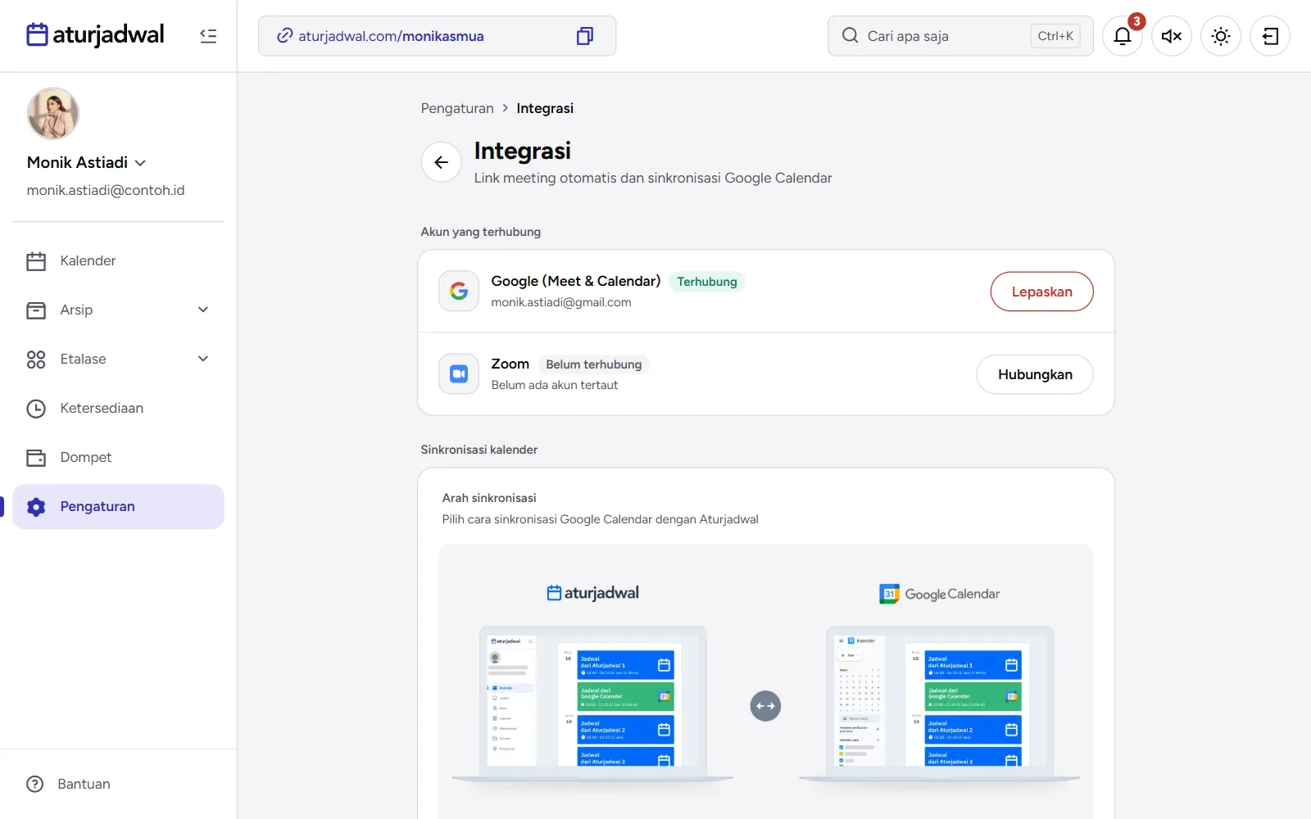Image resolution: width=1311 pixels, height=819 pixels.
Task: Click the Ctrl+K shortcut badge
Action: (1055, 36)
